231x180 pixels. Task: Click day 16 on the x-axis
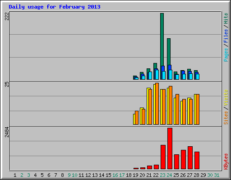[115, 175]
